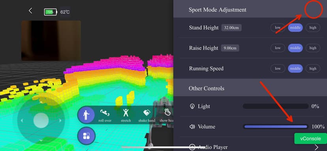This screenshot has width=327, height=151.
Task: Set Raise Height to middle
Action: coord(295,48)
